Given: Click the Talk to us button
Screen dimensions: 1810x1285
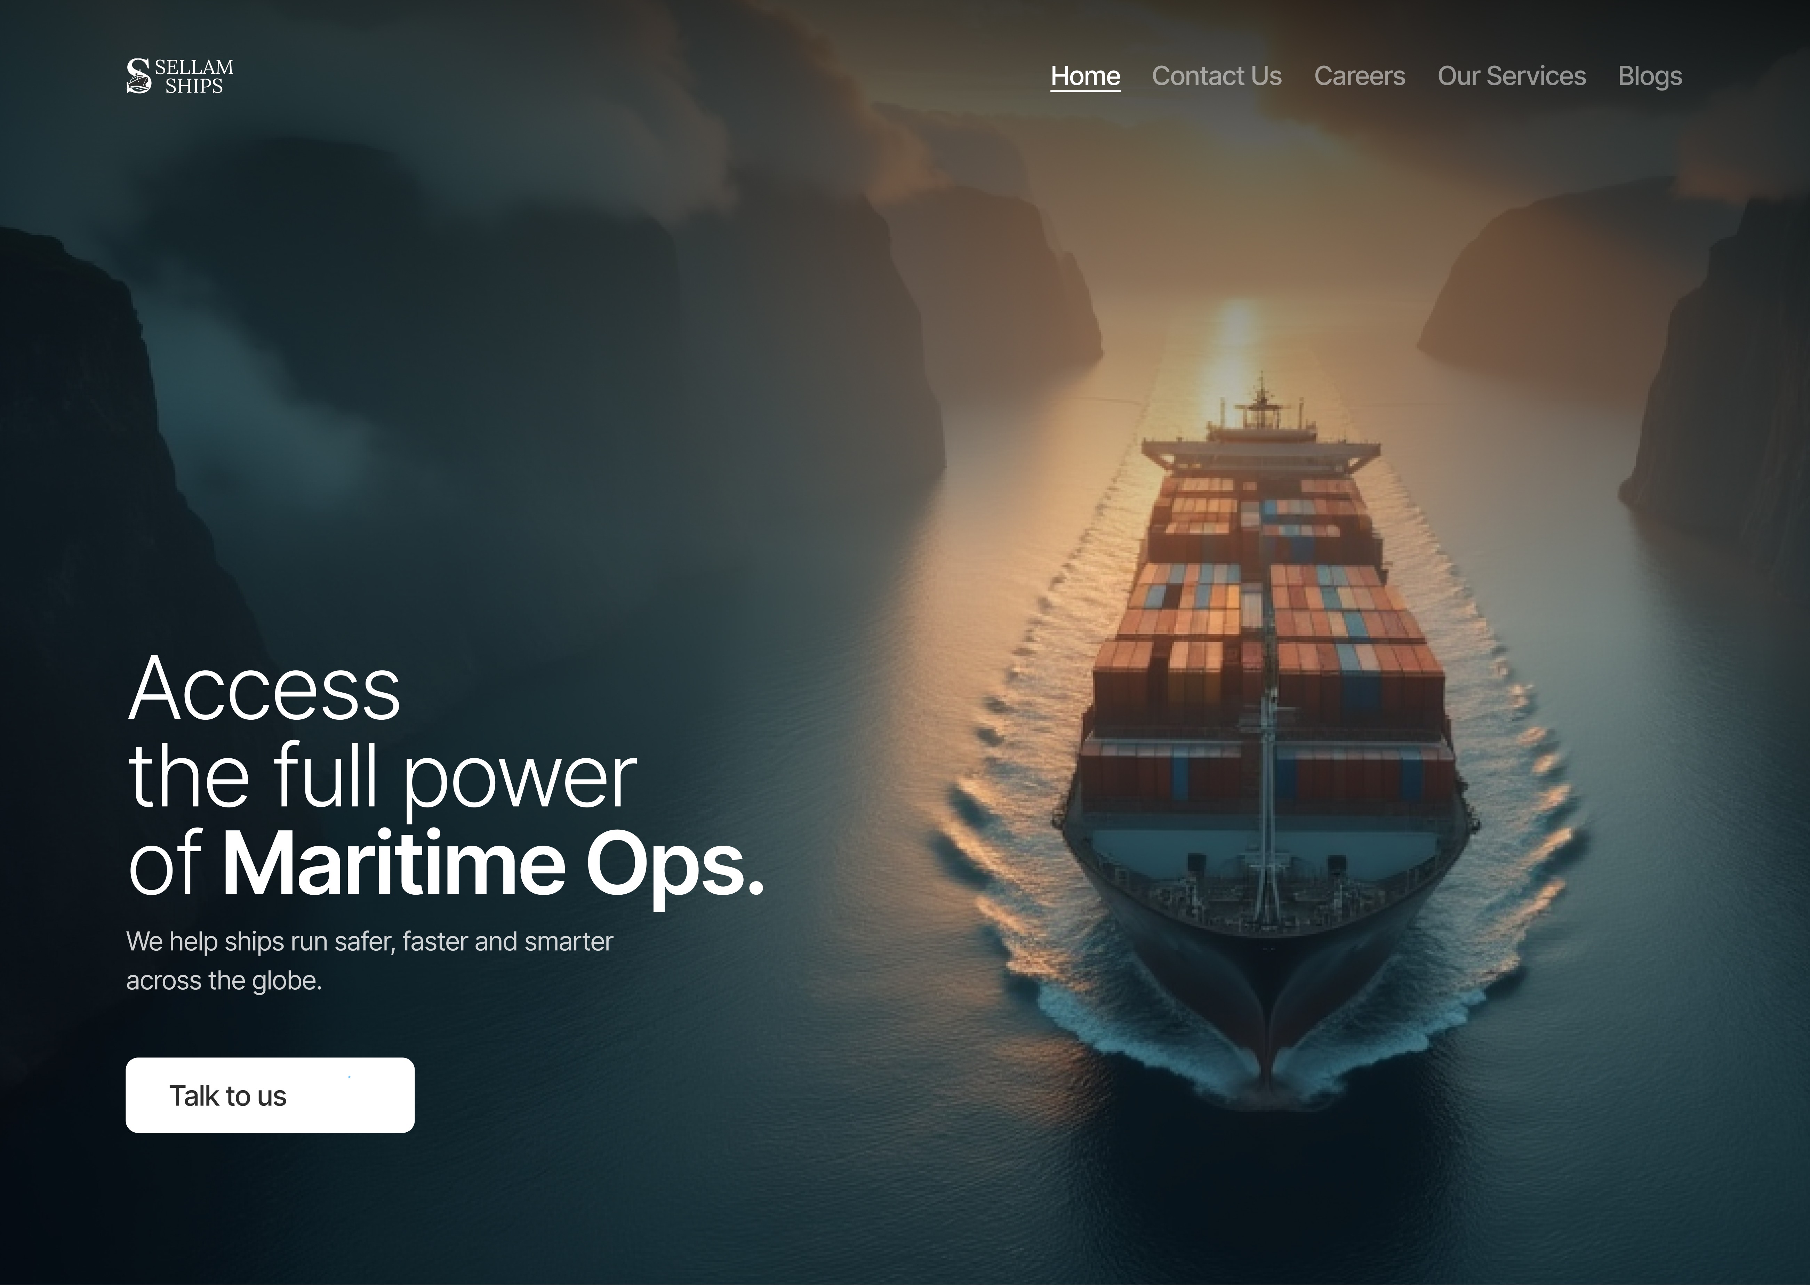Looking at the screenshot, I should pos(270,1095).
